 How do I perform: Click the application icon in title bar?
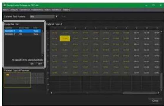click(4, 5)
